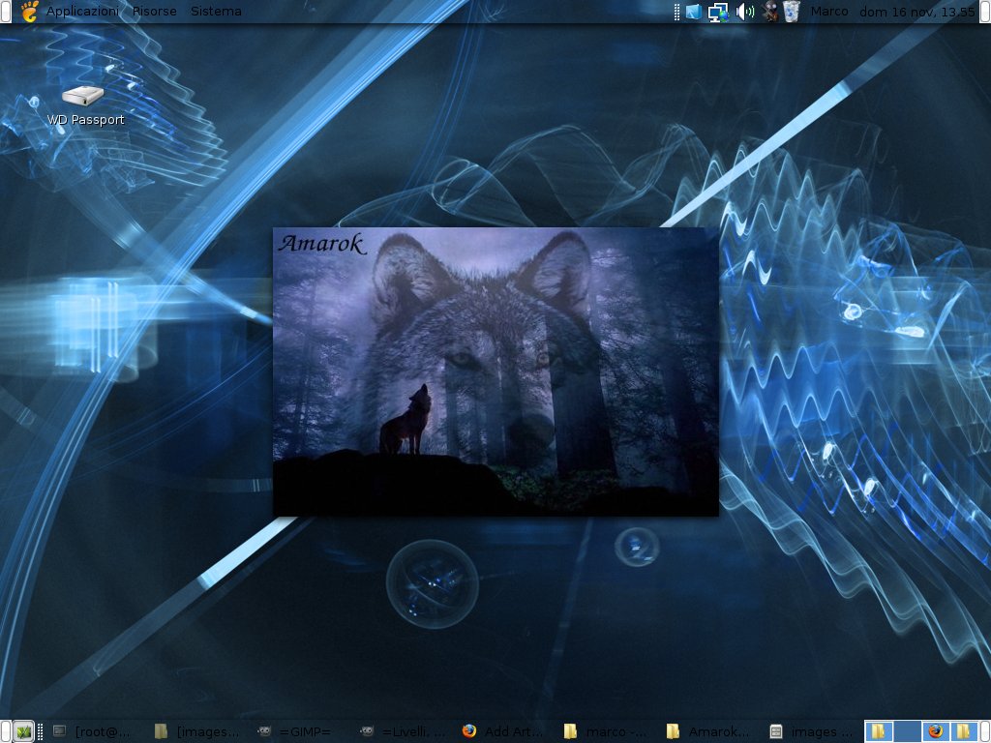The height and width of the screenshot is (743, 991).
Task: Select the first workspace in switcher
Action: (879, 731)
